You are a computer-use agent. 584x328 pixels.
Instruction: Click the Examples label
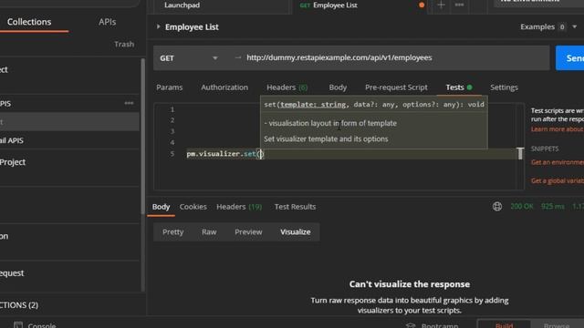[x=537, y=26]
